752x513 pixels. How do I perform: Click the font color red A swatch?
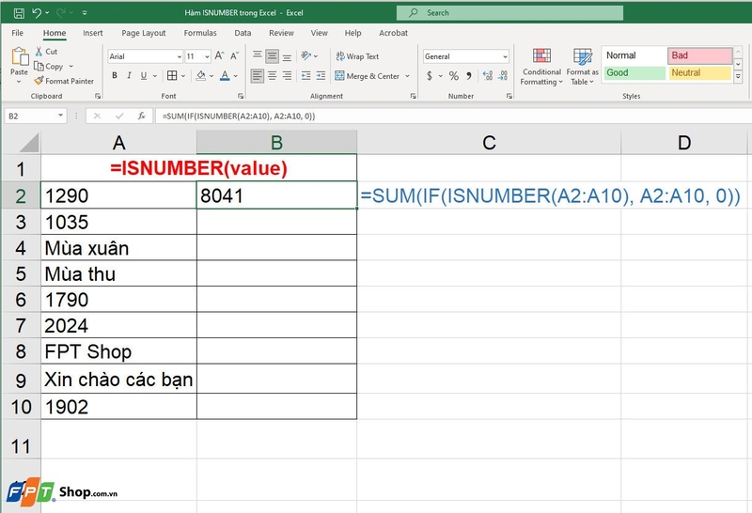pyautogui.click(x=225, y=76)
